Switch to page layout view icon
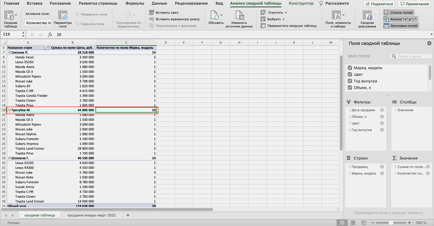The height and width of the screenshot is (226, 434). tap(353, 223)
